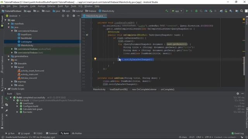Screen dimensions: 248x139
Task: Switch to the Sync tab in Build panel
Action: [x=19, y=93]
